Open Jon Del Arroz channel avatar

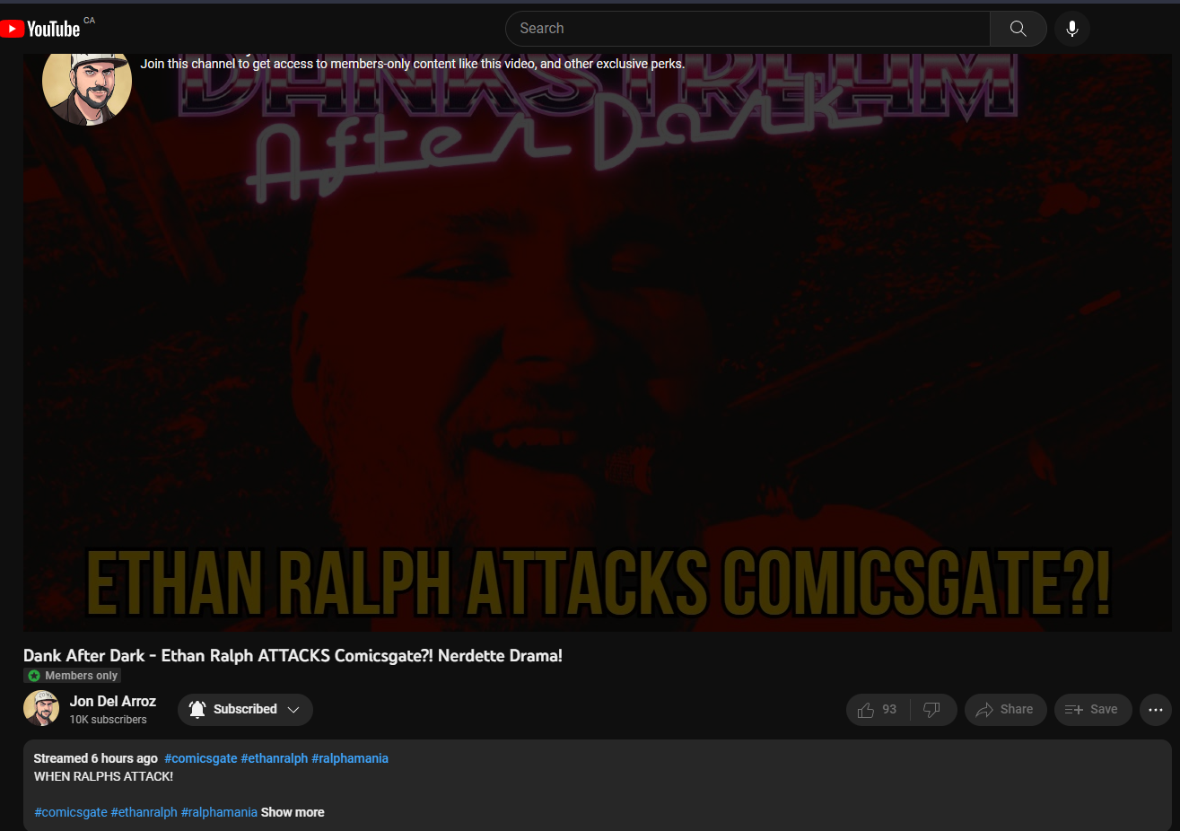[x=41, y=709]
